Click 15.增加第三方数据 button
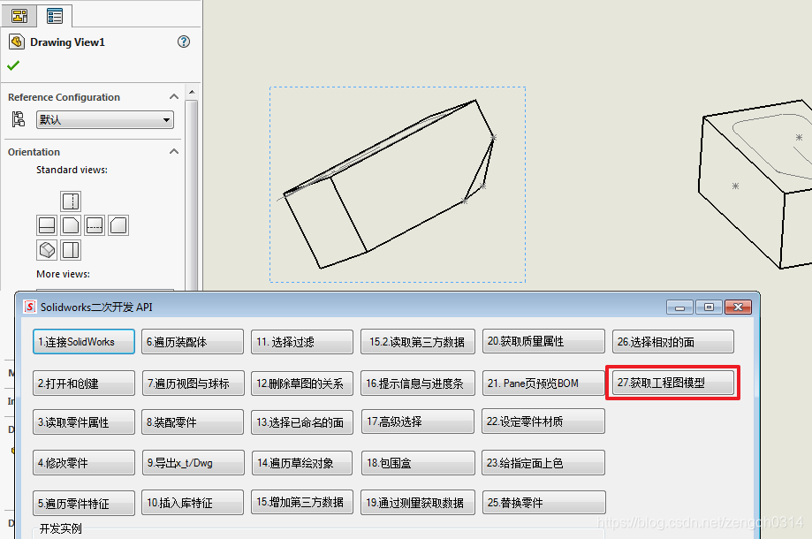The width and height of the screenshot is (812, 539). [302, 502]
